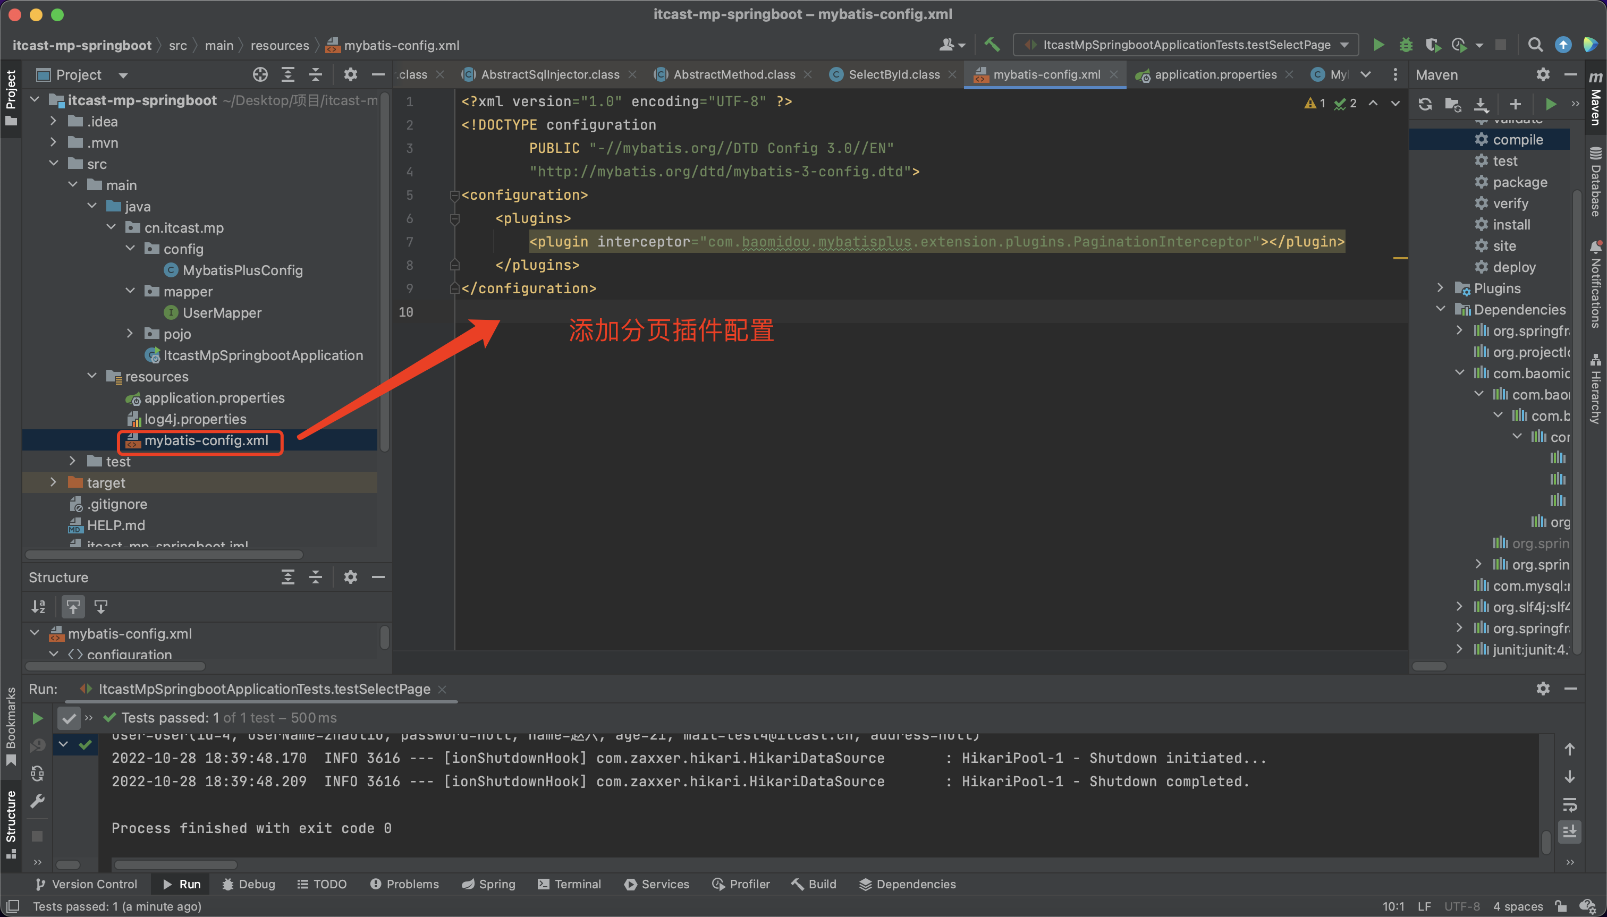Click the green Run button in toolbar
This screenshot has height=917, width=1607.
tap(1378, 45)
